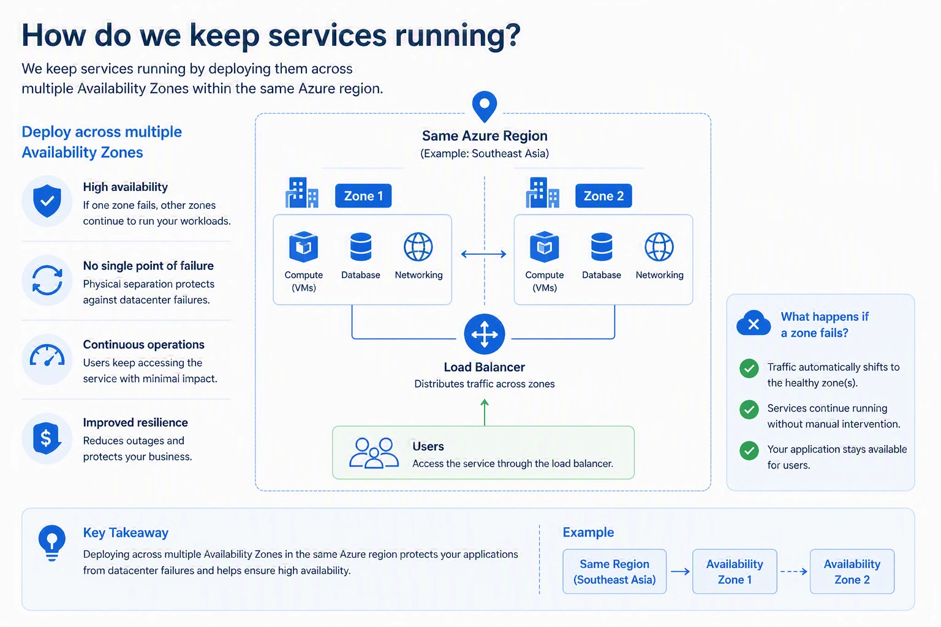Click the text Reduces outages and protects your business
Image resolution: width=941 pixels, height=627 pixels.
[x=138, y=449]
